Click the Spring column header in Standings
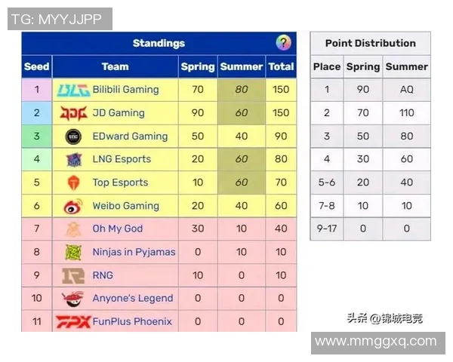453x362 pixels. click(x=198, y=66)
